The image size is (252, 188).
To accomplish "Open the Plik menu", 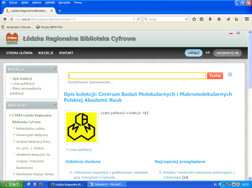I will (x=4, y=2).
